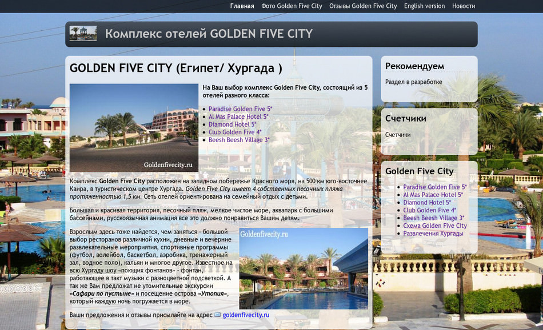Open the Новости menu item
This screenshot has width=543, height=330.
click(x=463, y=6)
